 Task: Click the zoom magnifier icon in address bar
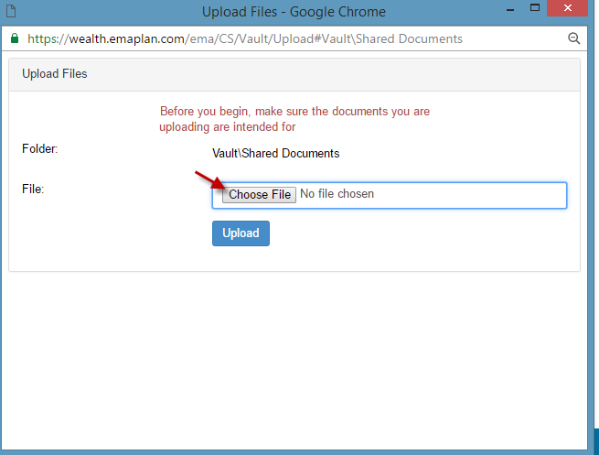pyautogui.click(x=573, y=38)
